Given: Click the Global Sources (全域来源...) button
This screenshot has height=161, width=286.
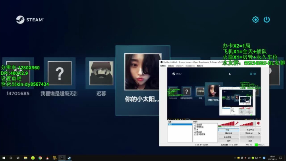Looking at the screenshot, I should [x=228, y=137].
